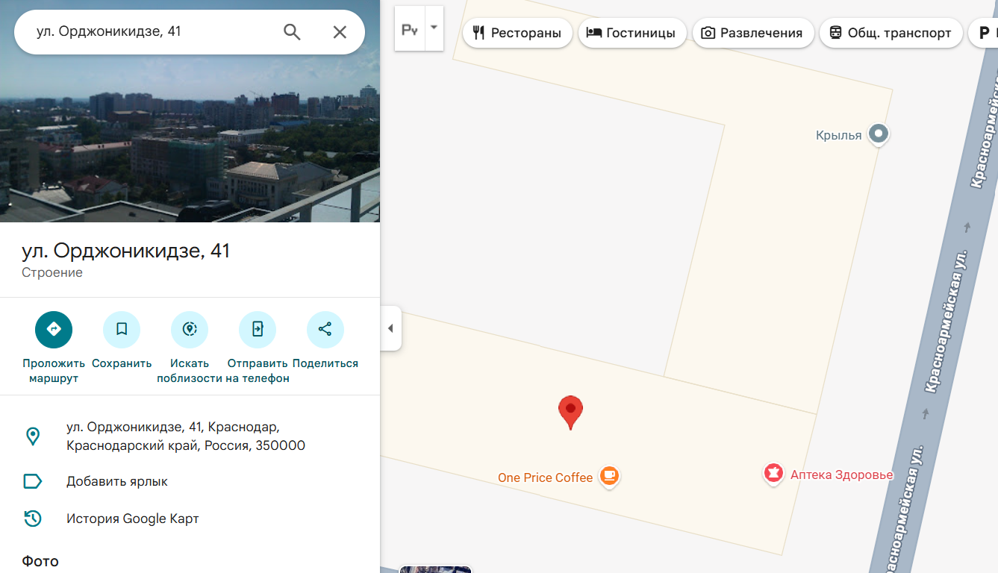Click the label icon beside Добавить ярлык

[x=33, y=481]
